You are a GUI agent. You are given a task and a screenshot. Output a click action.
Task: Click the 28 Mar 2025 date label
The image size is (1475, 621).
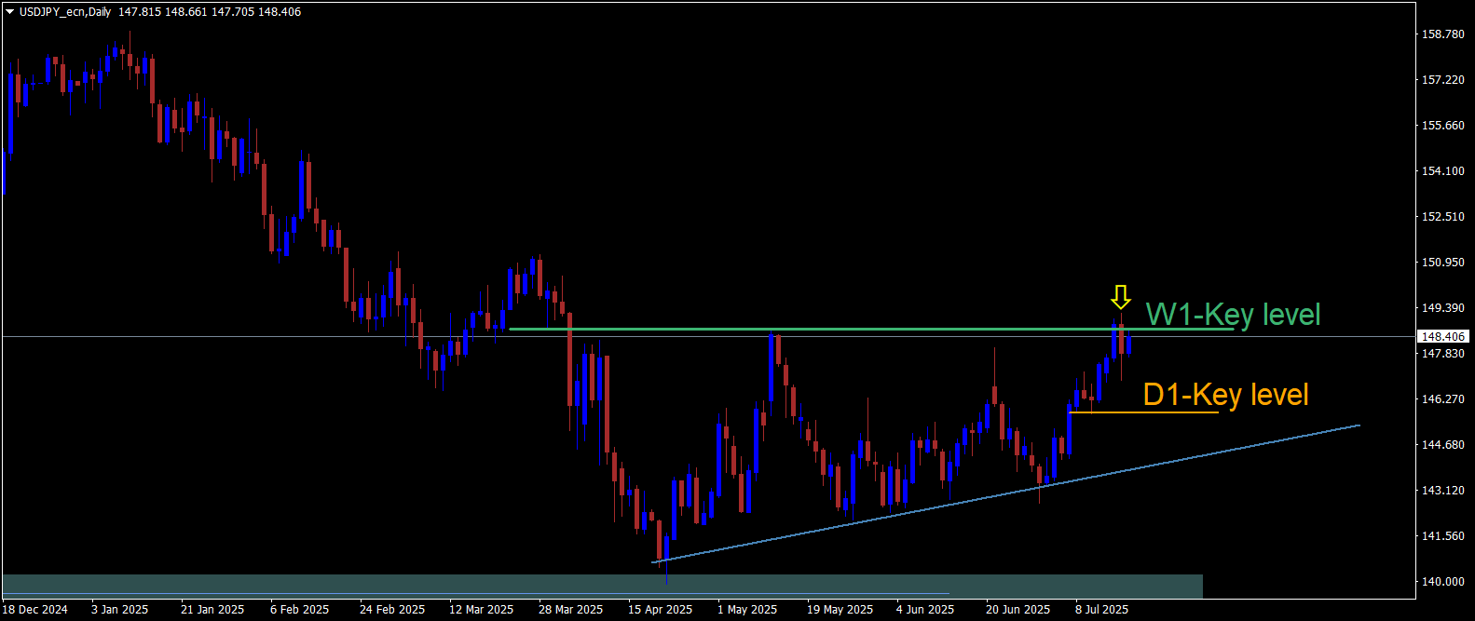(571, 610)
